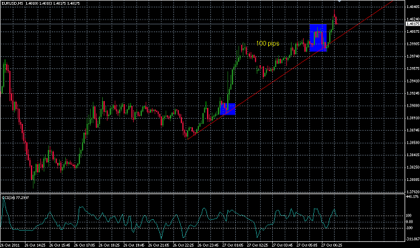Click the EURUSD,M5 chart title text
420x248 pixels.
point(12,3)
